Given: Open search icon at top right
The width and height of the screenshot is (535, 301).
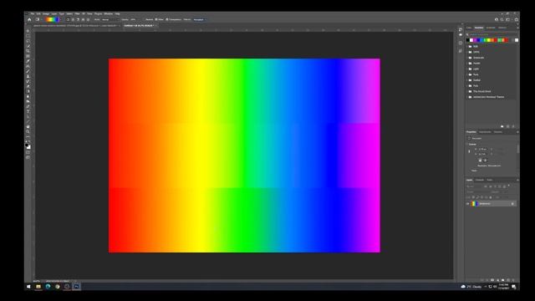Looking at the screenshot, I should 502,19.
